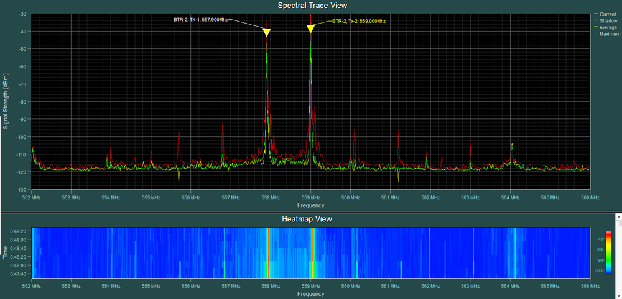Click the Tx-2 yellow marker triangle at 559 MHz

(310, 29)
